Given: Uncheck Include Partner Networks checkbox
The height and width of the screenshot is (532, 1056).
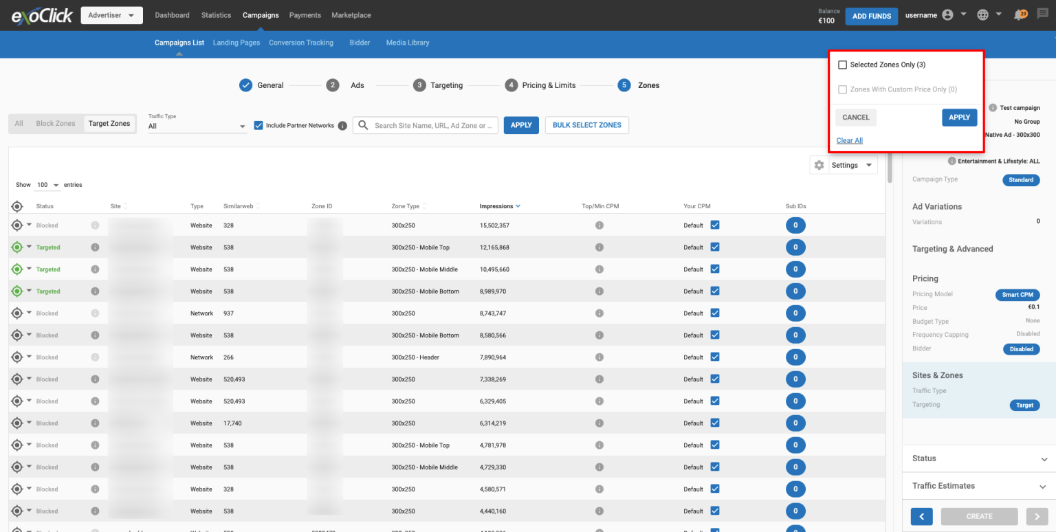Looking at the screenshot, I should pos(258,125).
